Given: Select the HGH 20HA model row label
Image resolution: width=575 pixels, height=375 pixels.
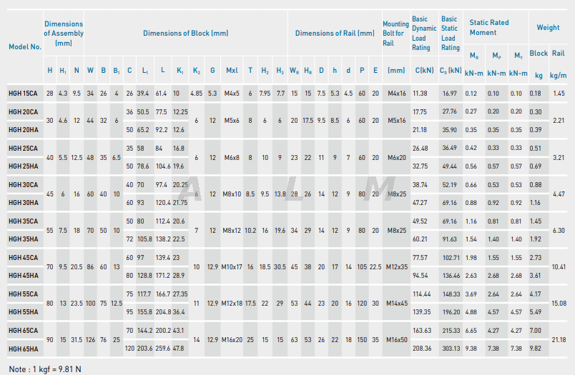Looking at the screenshot, I should tap(23, 129).
